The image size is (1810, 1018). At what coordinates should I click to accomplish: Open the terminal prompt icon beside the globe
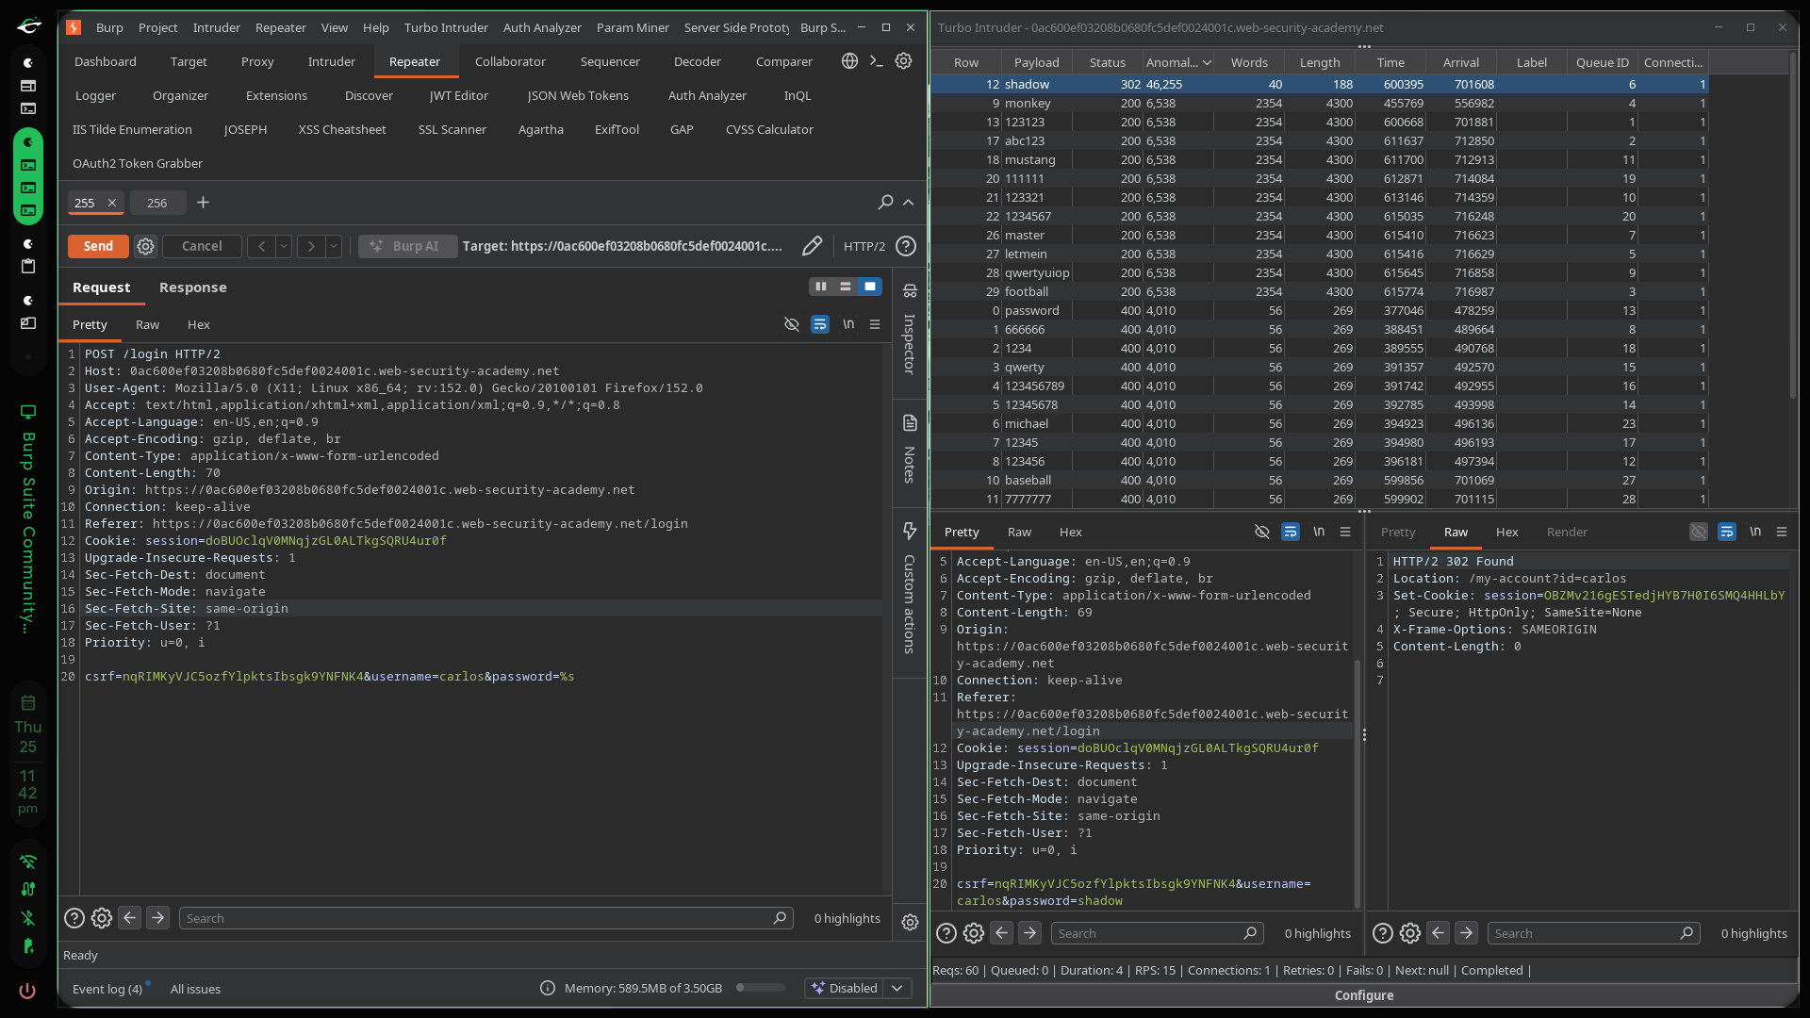[x=876, y=61]
